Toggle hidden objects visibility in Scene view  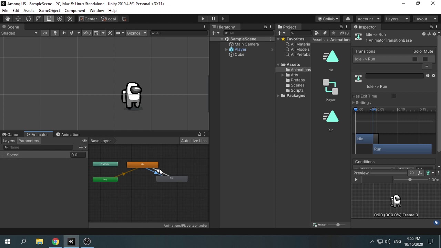click(87, 33)
